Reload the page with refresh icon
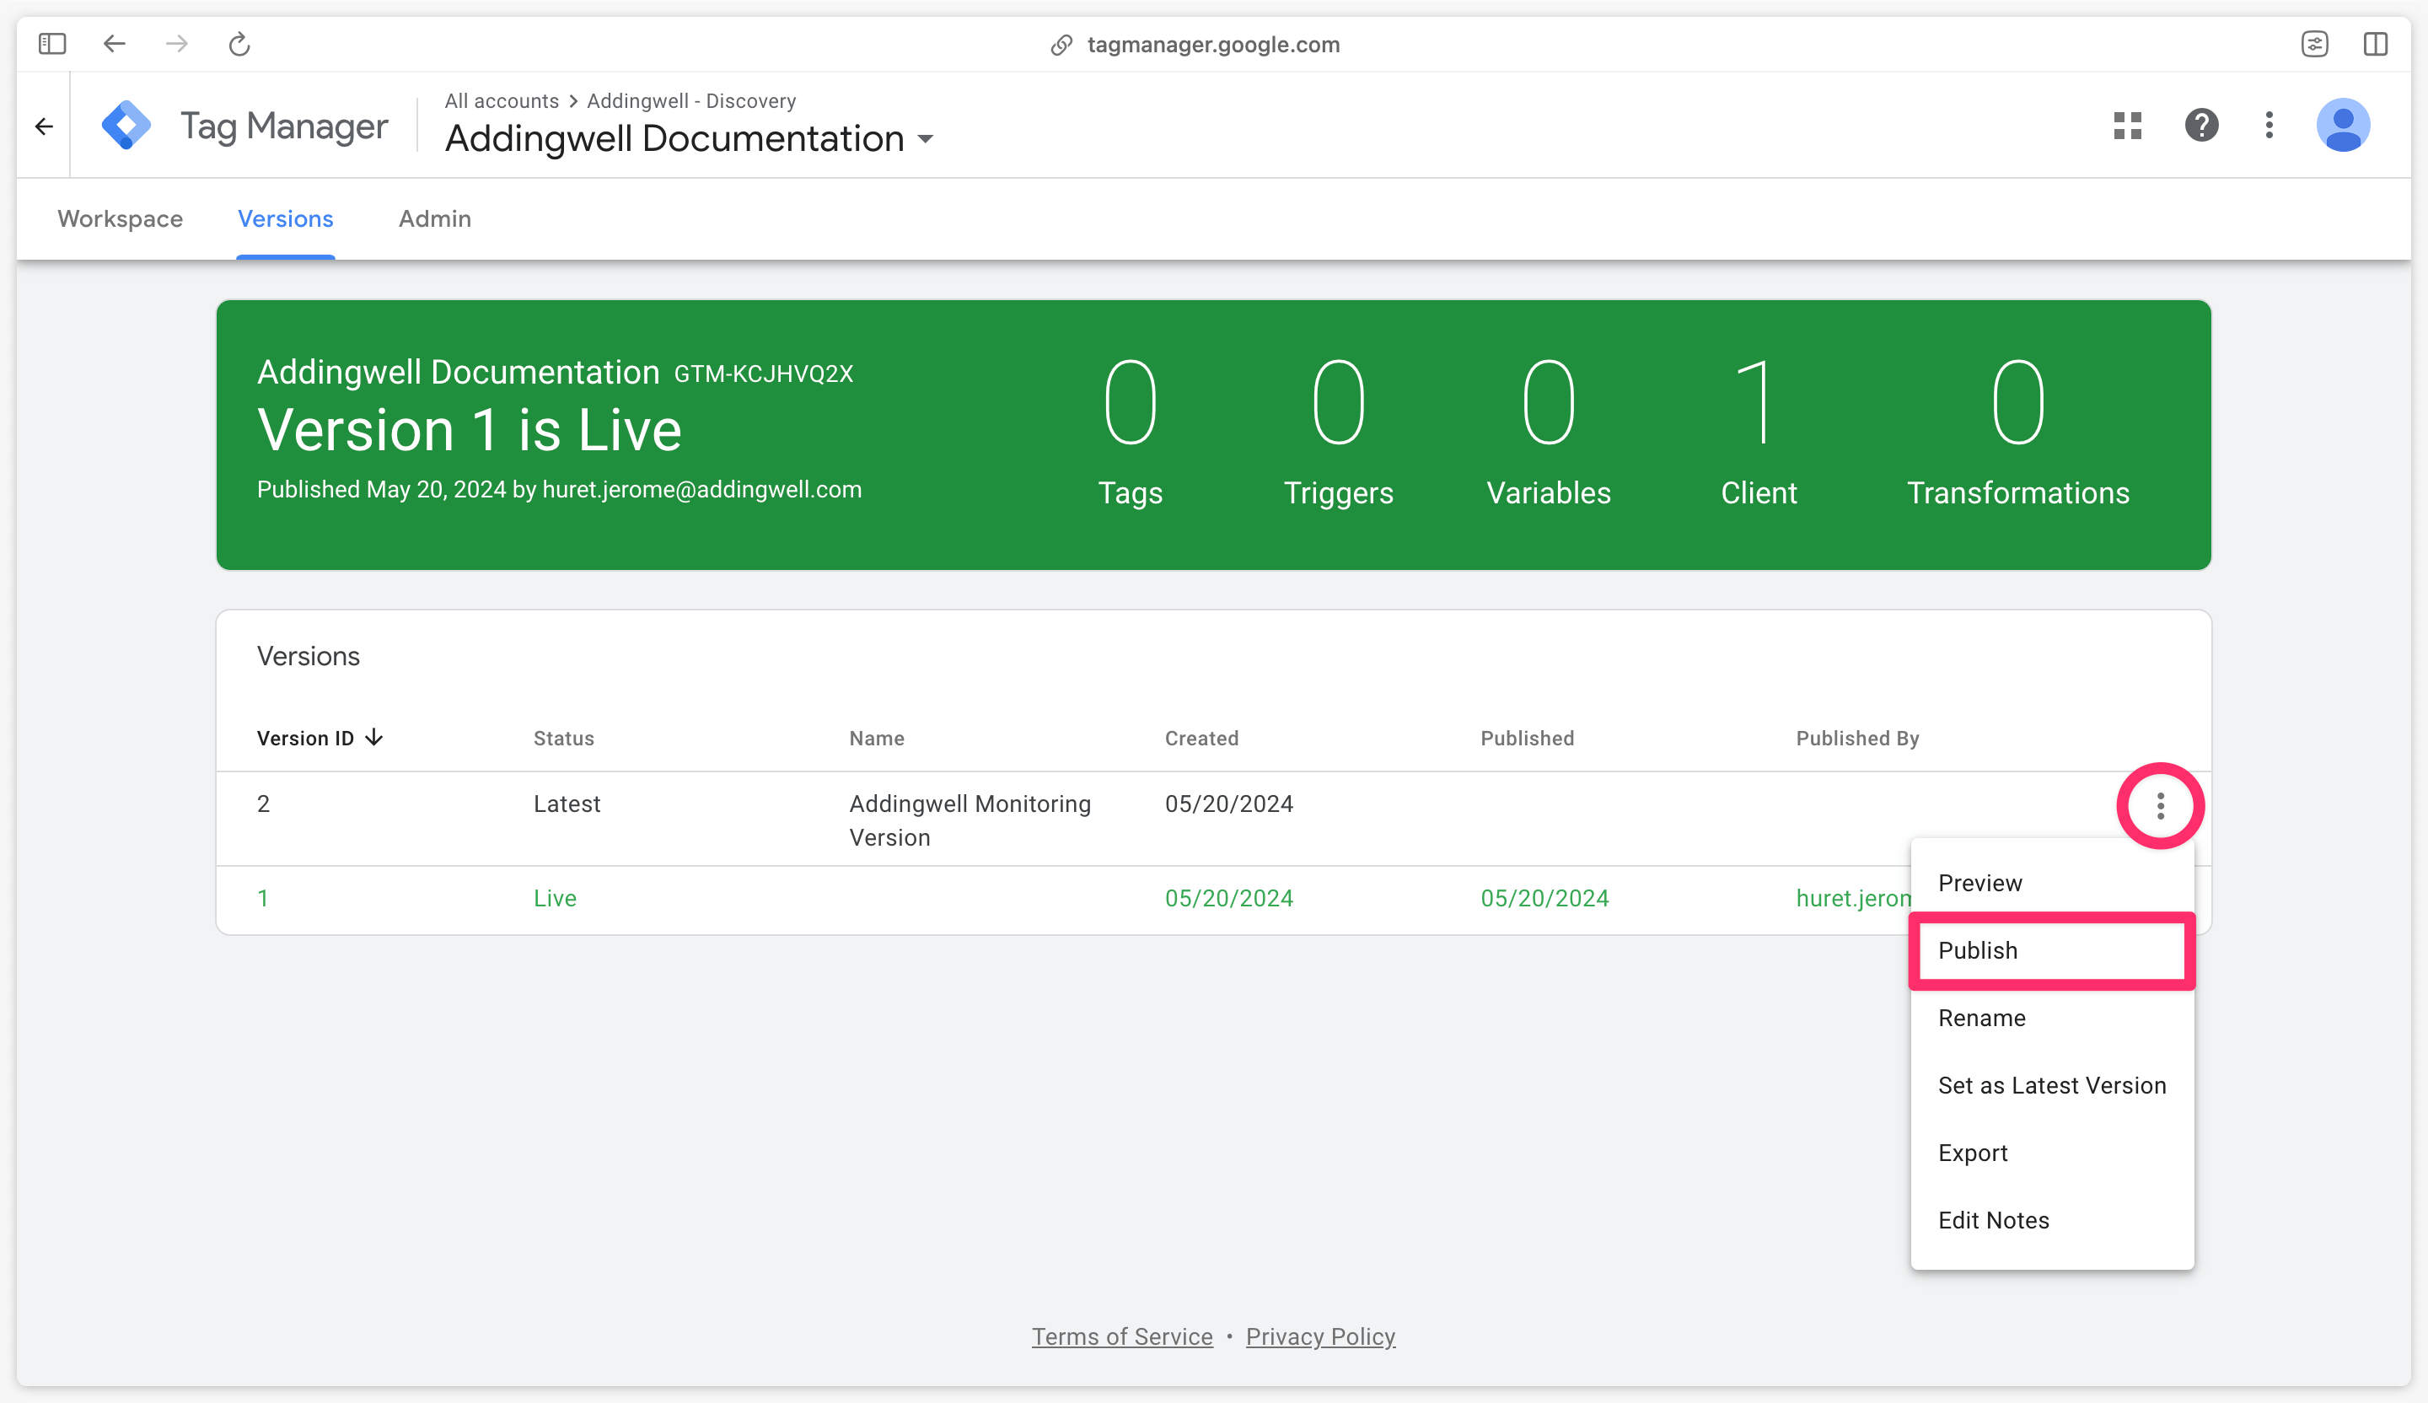Image resolution: width=2428 pixels, height=1403 pixels. [239, 45]
